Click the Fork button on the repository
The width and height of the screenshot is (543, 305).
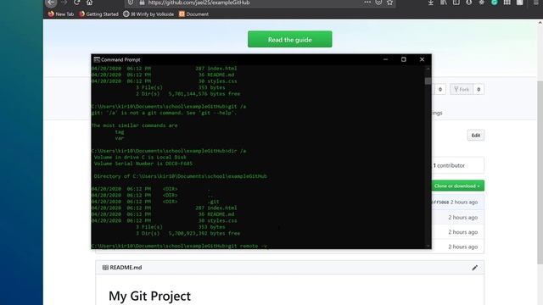click(x=462, y=90)
